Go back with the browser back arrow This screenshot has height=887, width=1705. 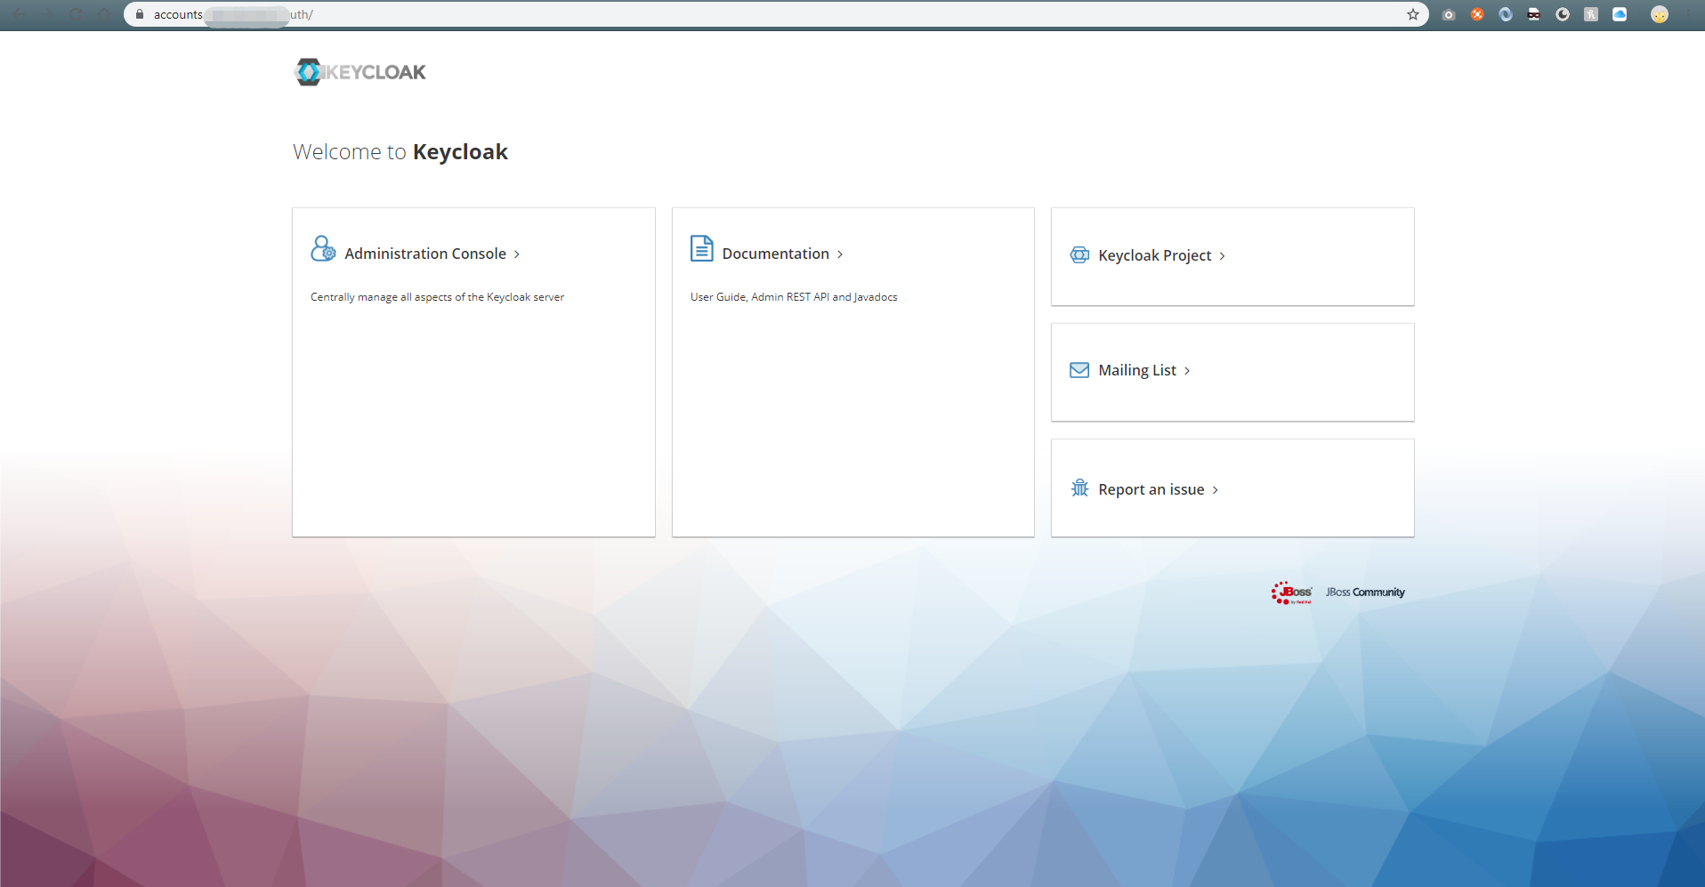pos(20,14)
